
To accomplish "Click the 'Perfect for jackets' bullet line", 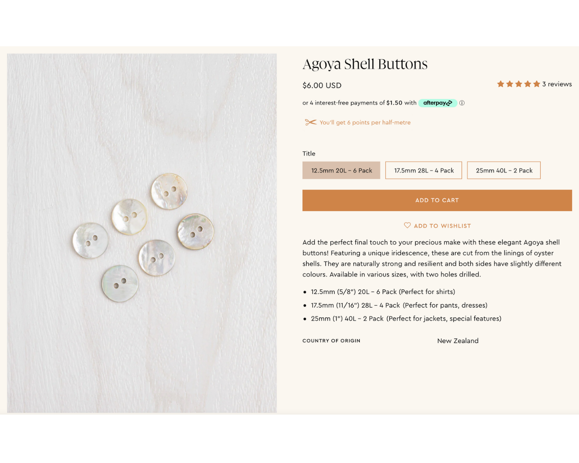I will click(406, 319).
